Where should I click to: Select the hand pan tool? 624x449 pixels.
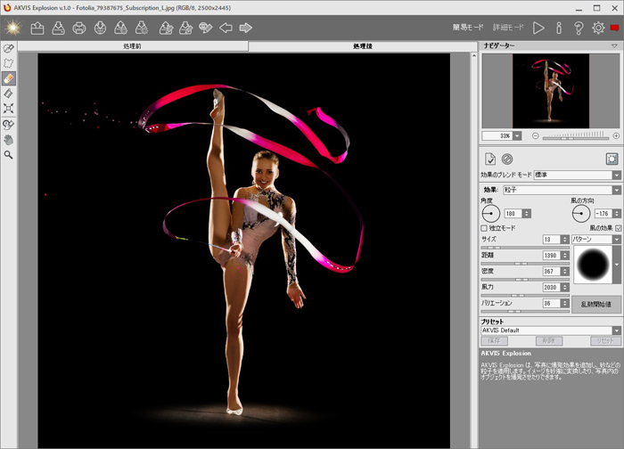click(x=9, y=140)
